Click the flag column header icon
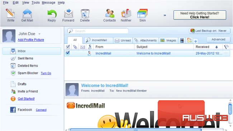The height and width of the screenshot is (131, 233). coord(226,47)
